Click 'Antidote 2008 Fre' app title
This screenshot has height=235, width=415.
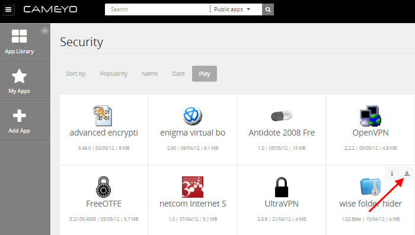point(282,133)
